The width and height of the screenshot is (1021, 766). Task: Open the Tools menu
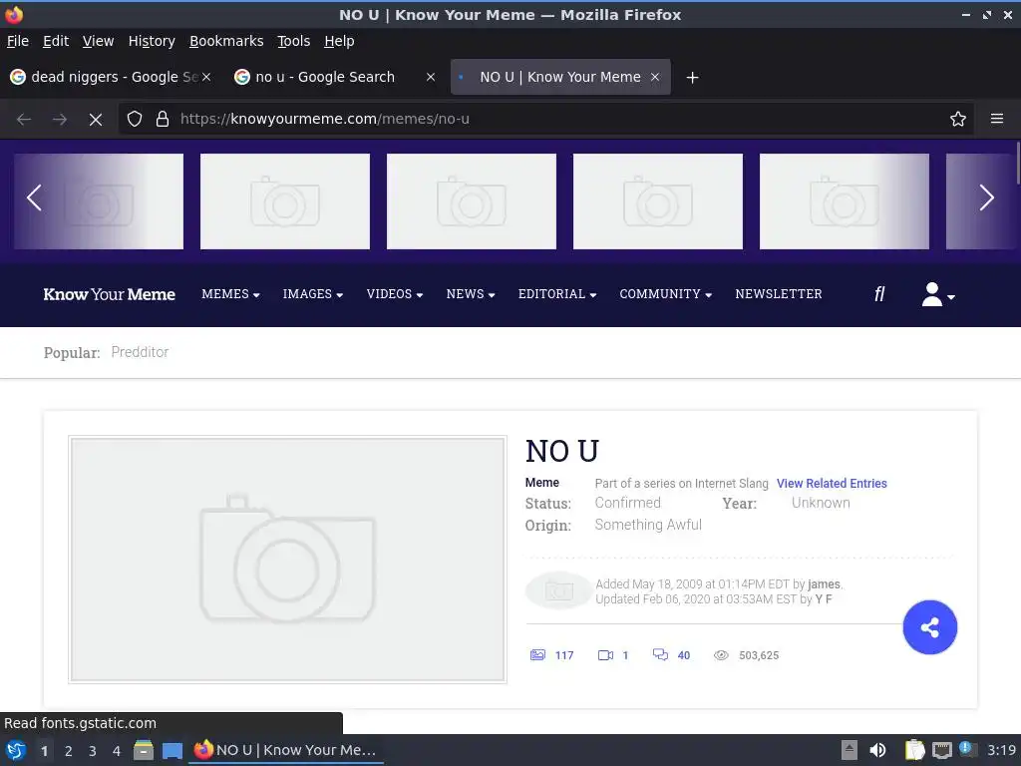(294, 41)
